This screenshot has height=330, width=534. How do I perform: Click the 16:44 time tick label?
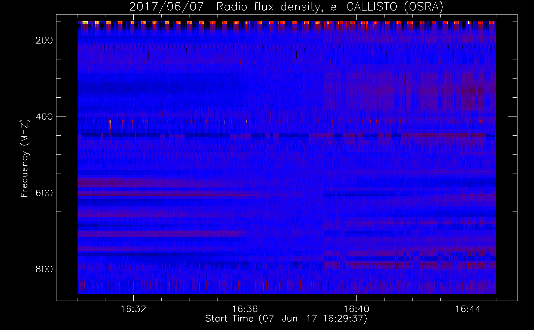coord(468,309)
